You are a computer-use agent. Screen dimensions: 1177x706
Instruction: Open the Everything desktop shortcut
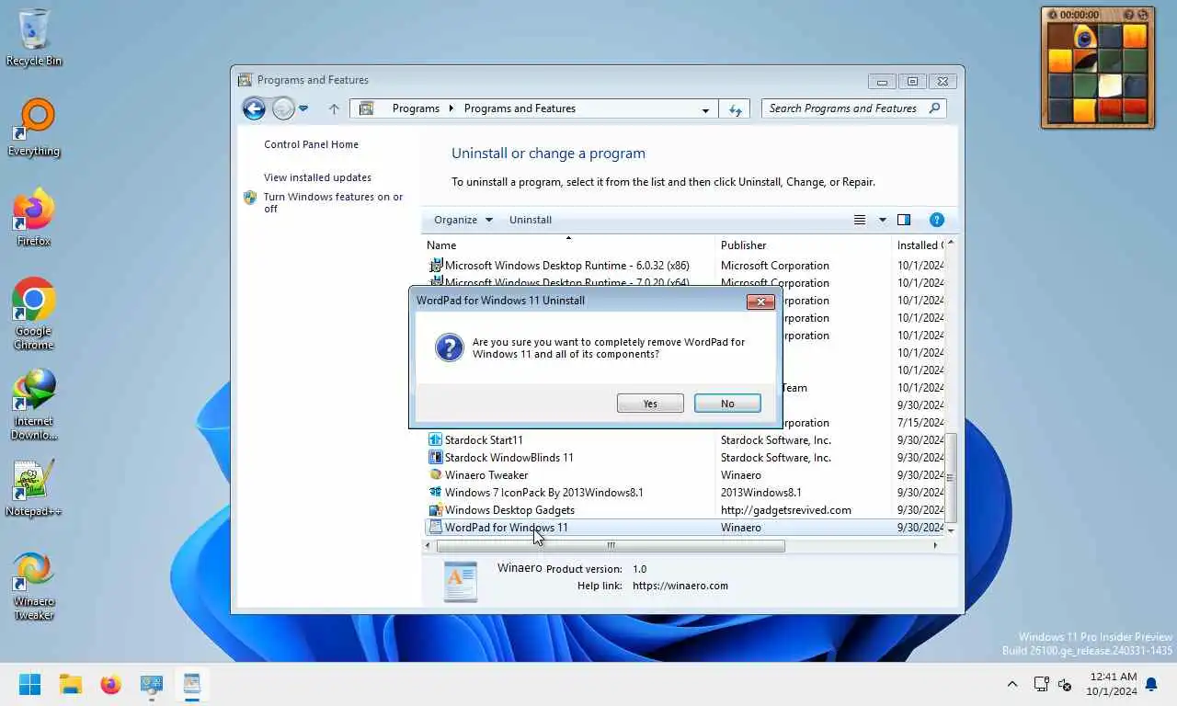click(x=34, y=128)
